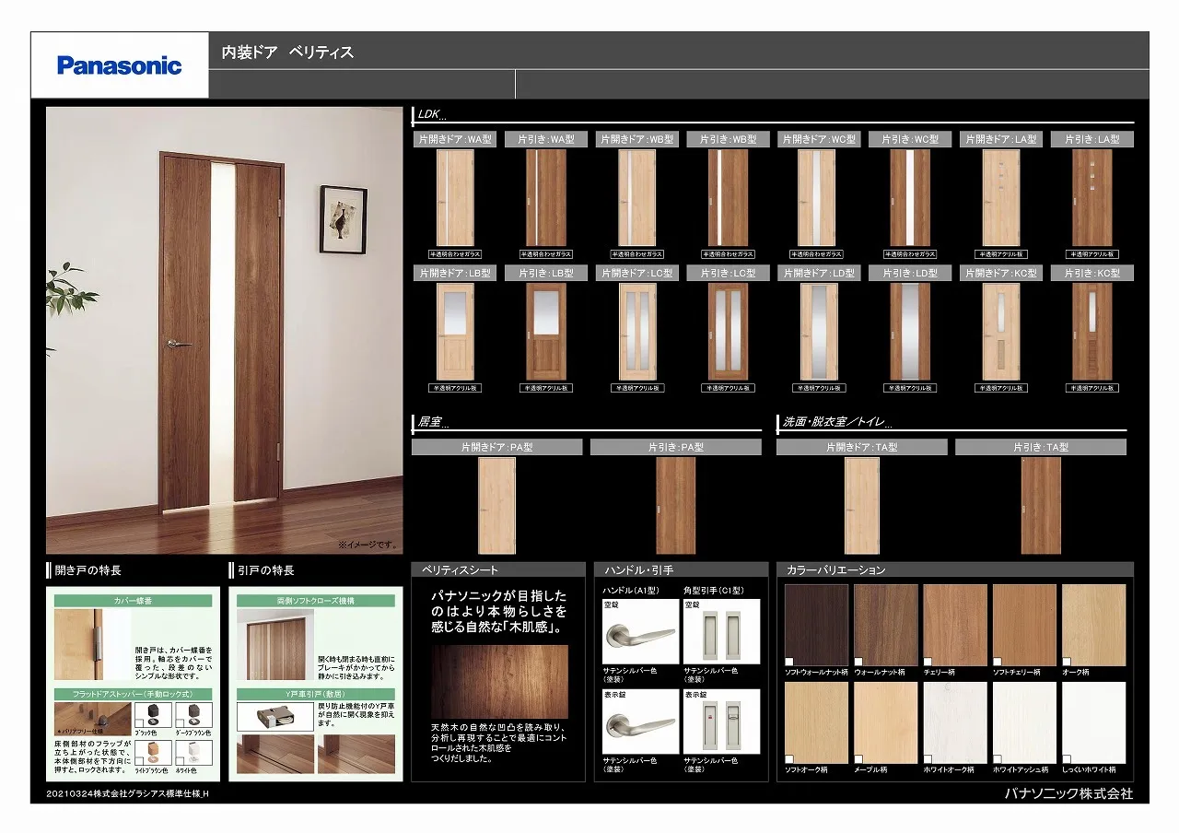Select the 片開きドア:TA型 door image
The image size is (1179, 833).
(861, 506)
